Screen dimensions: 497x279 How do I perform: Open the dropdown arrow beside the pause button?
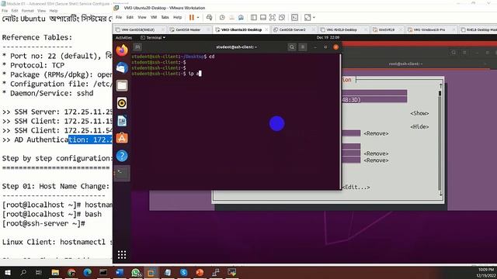198,17
